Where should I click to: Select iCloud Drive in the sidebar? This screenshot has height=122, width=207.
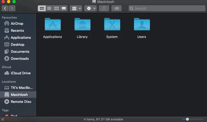(x=18, y=73)
